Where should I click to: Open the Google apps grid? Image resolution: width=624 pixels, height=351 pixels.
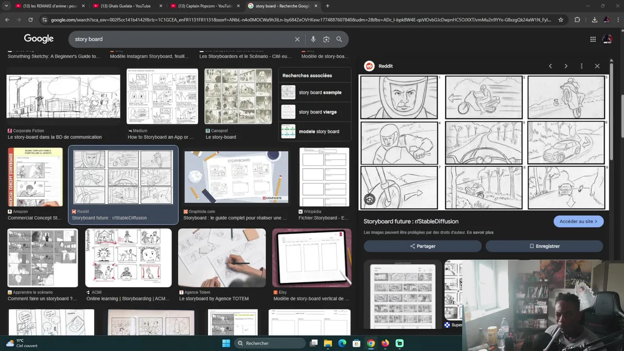point(593,39)
